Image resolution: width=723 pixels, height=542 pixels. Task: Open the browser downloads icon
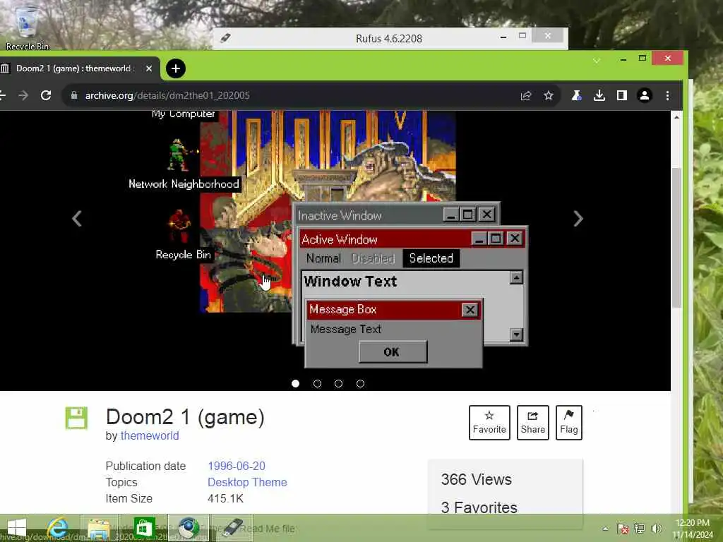(x=599, y=95)
